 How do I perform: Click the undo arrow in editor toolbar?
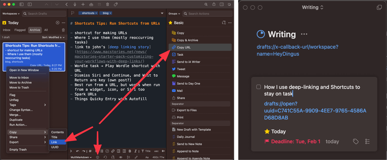click(x=78, y=151)
